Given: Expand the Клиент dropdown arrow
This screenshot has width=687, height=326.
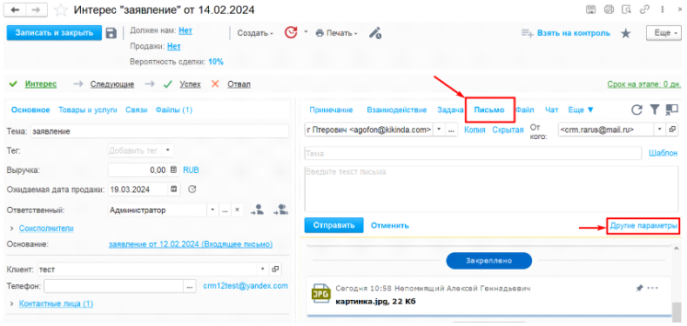Looking at the screenshot, I should pyautogui.click(x=263, y=269).
